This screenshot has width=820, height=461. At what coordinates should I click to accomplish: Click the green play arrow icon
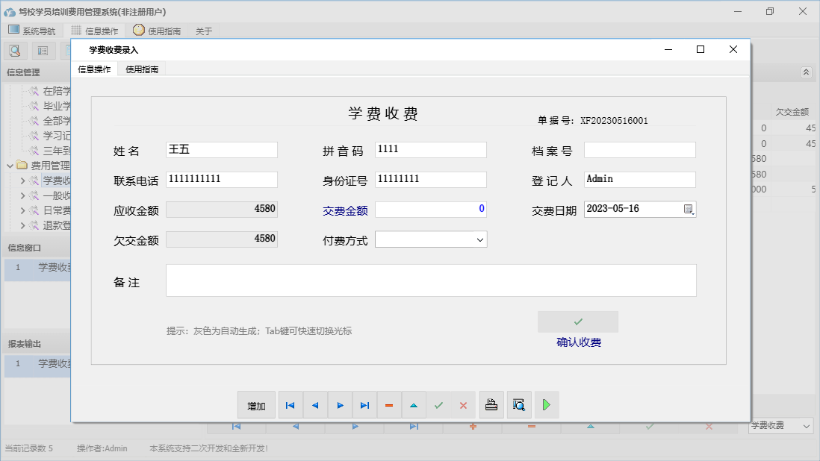(x=547, y=405)
